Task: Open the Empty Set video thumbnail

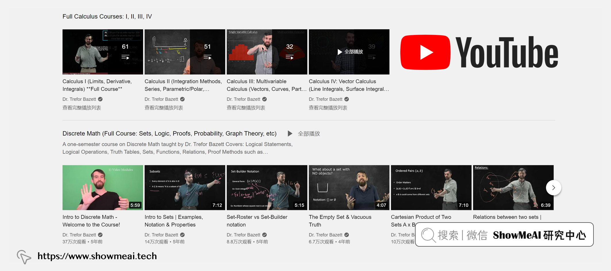Action: tap(349, 188)
